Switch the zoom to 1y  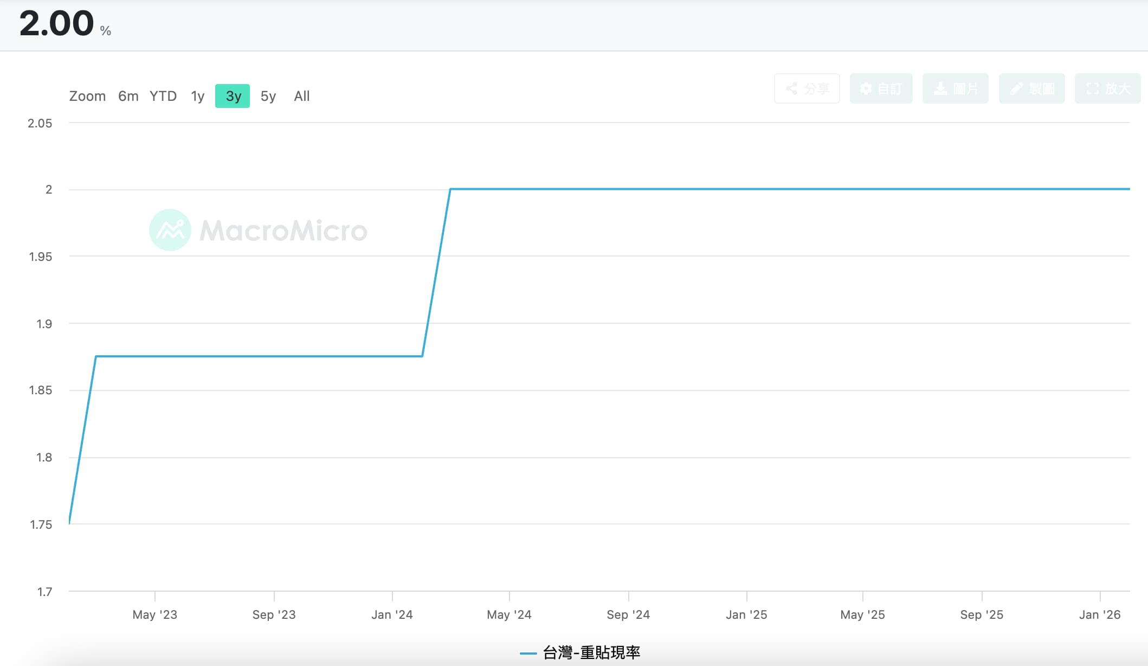tap(197, 96)
